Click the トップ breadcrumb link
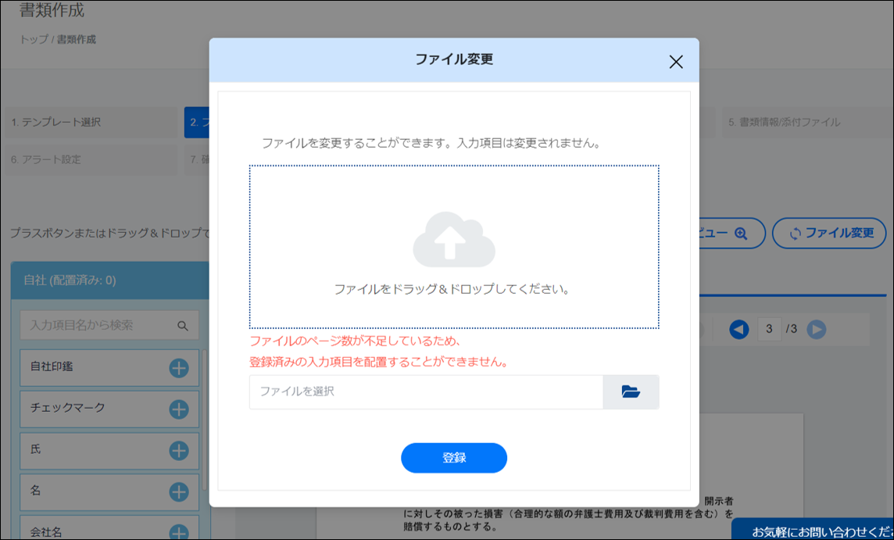Screen dimensions: 894x540 tap(34, 40)
